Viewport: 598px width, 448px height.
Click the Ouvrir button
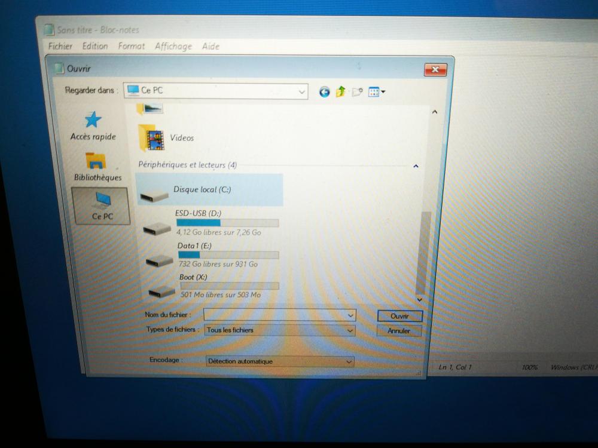pos(399,316)
